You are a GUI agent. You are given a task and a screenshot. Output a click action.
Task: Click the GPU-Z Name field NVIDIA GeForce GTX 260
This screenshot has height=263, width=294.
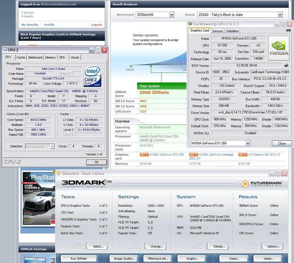click(x=239, y=38)
